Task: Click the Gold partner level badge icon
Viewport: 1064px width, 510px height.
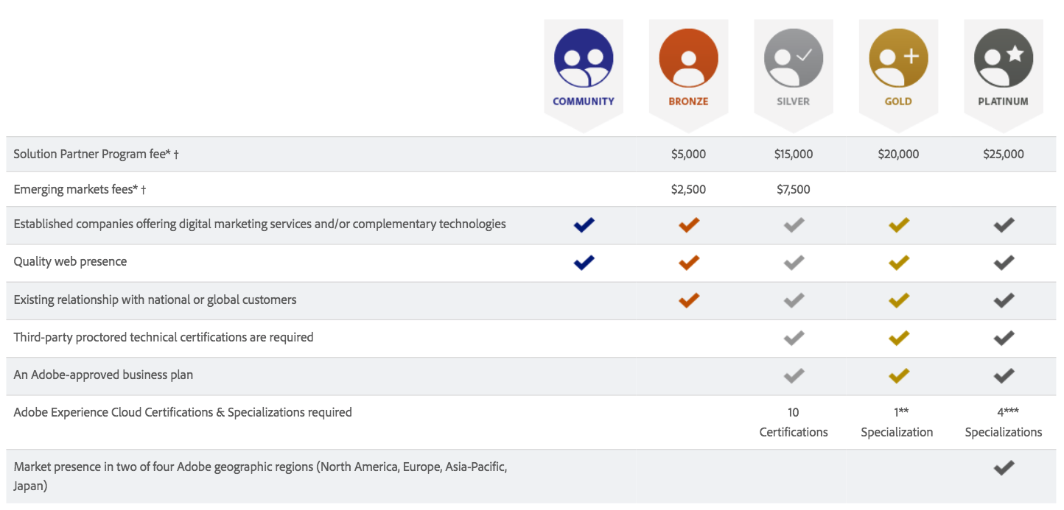Action: [898, 59]
